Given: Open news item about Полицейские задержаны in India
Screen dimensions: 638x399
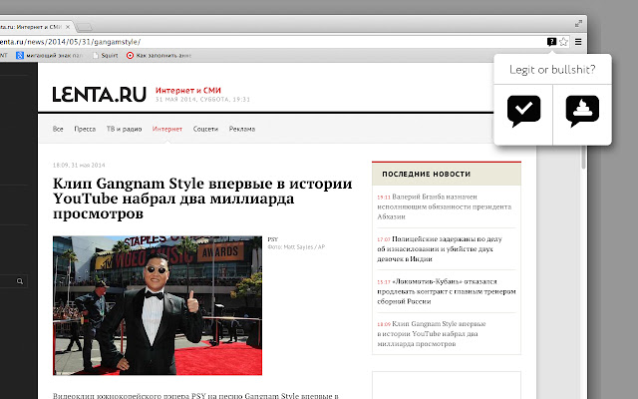Looking at the screenshot, I should (x=440, y=248).
